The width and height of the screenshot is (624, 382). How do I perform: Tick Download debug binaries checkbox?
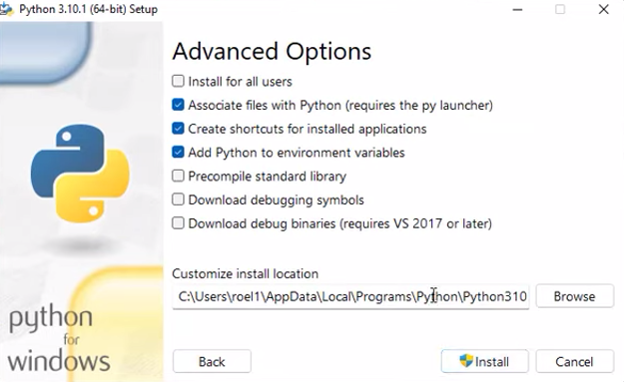click(178, 223)
